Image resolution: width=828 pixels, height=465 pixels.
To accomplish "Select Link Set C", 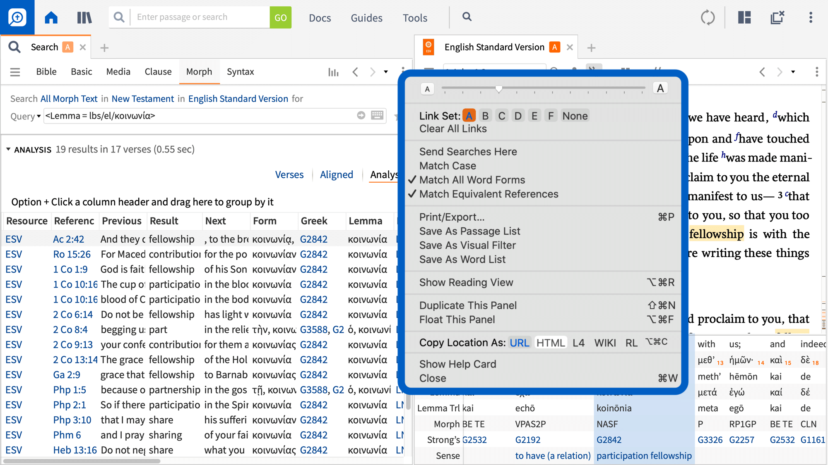I will (502, 116).
